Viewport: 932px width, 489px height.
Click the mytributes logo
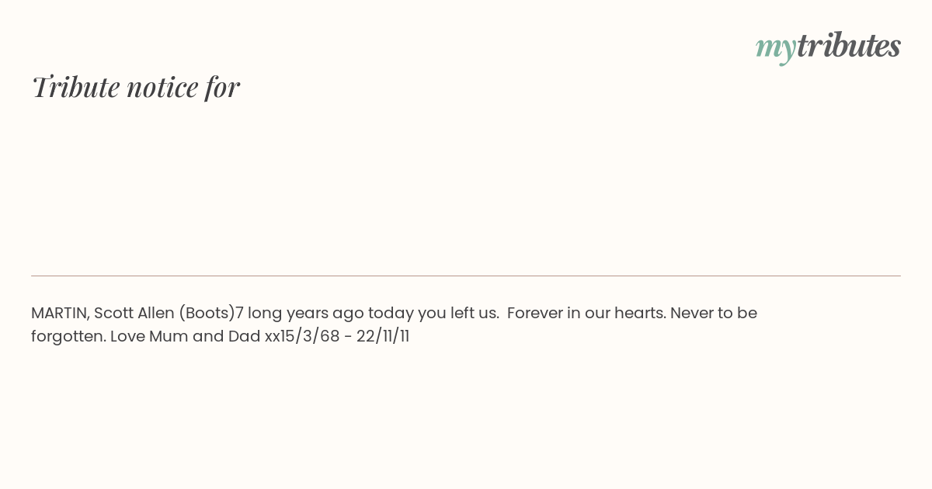point(828,47)
